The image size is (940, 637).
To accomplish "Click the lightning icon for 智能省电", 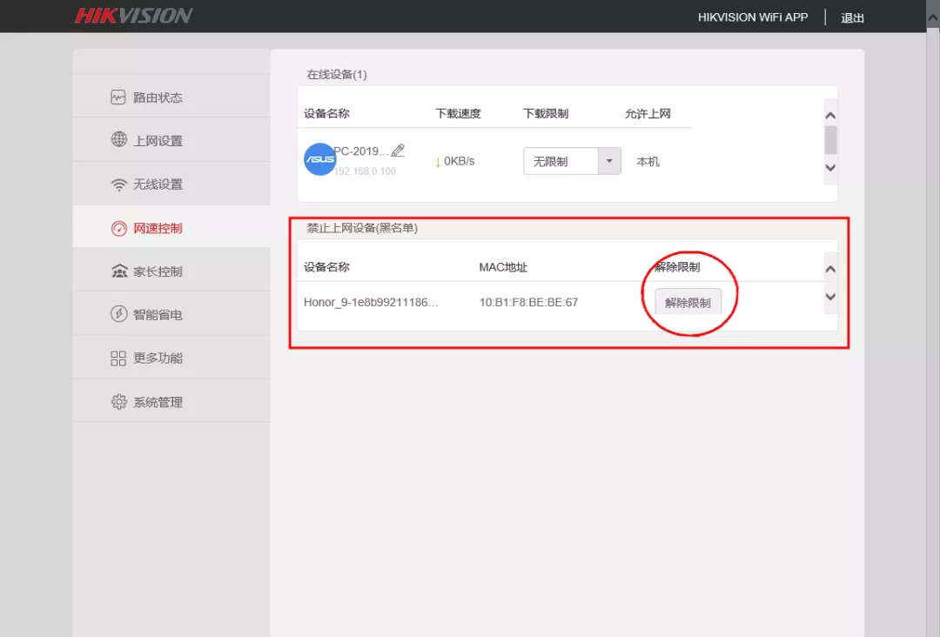I will (118, 314).
